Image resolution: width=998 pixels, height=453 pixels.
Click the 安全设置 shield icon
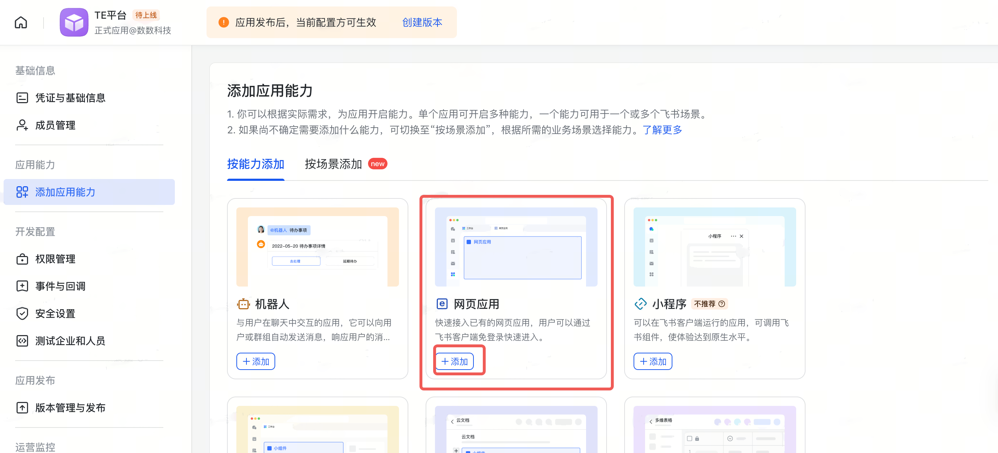(x=22, y=314)
